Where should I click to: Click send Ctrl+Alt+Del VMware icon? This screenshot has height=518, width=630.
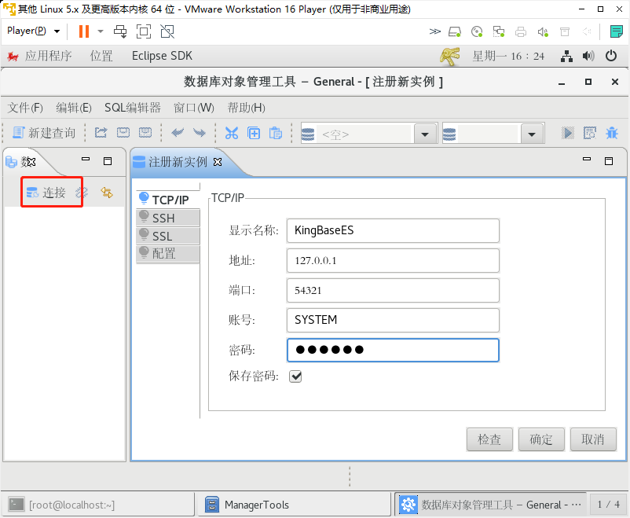tap(120, 31)
